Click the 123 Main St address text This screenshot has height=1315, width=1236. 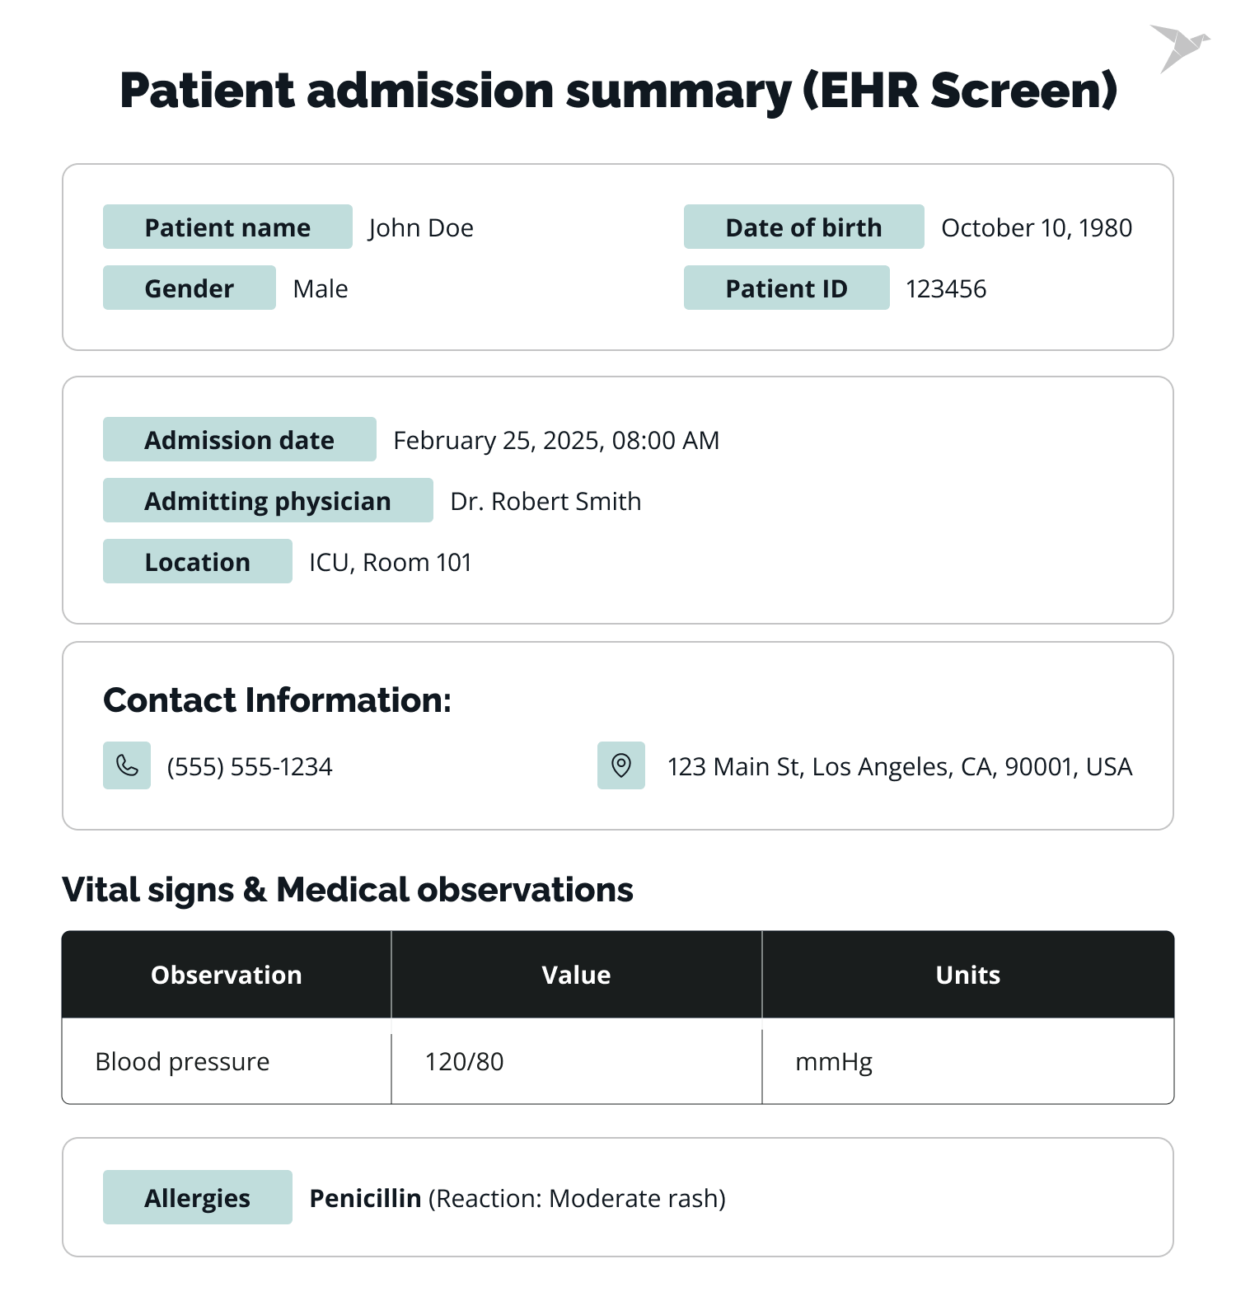[x=899, y=767]
